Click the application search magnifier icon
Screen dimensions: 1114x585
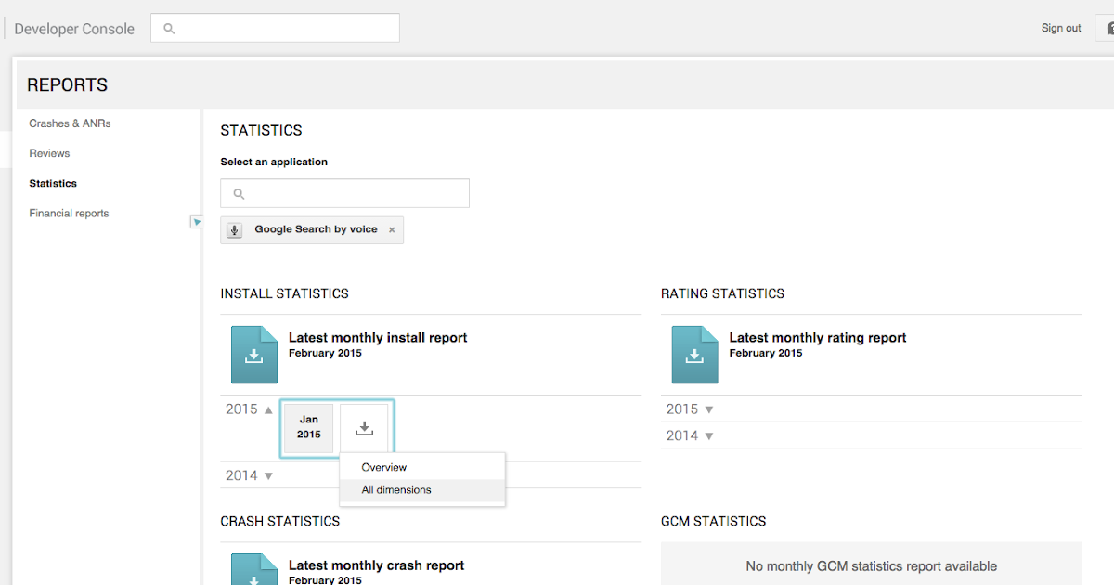point(239,194)
